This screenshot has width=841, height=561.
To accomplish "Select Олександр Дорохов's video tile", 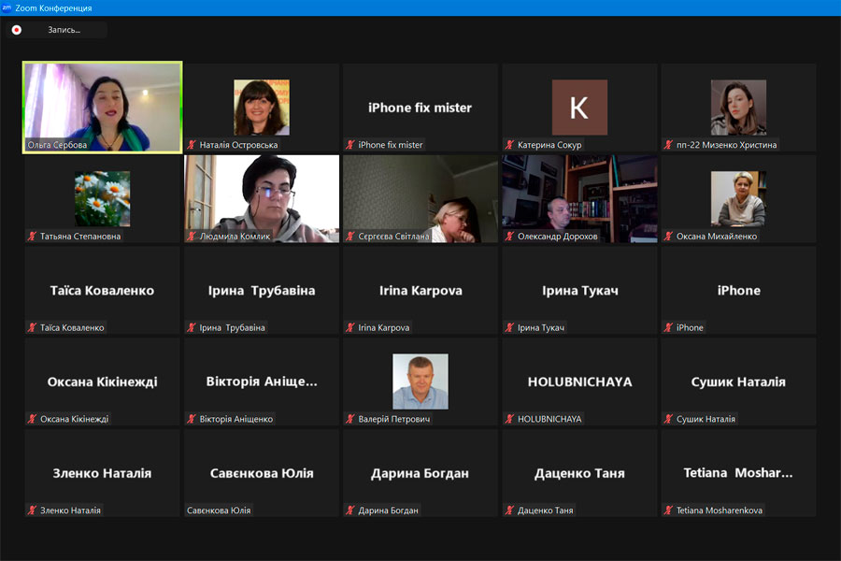I will pyautogui.click(x=579, y=198).
